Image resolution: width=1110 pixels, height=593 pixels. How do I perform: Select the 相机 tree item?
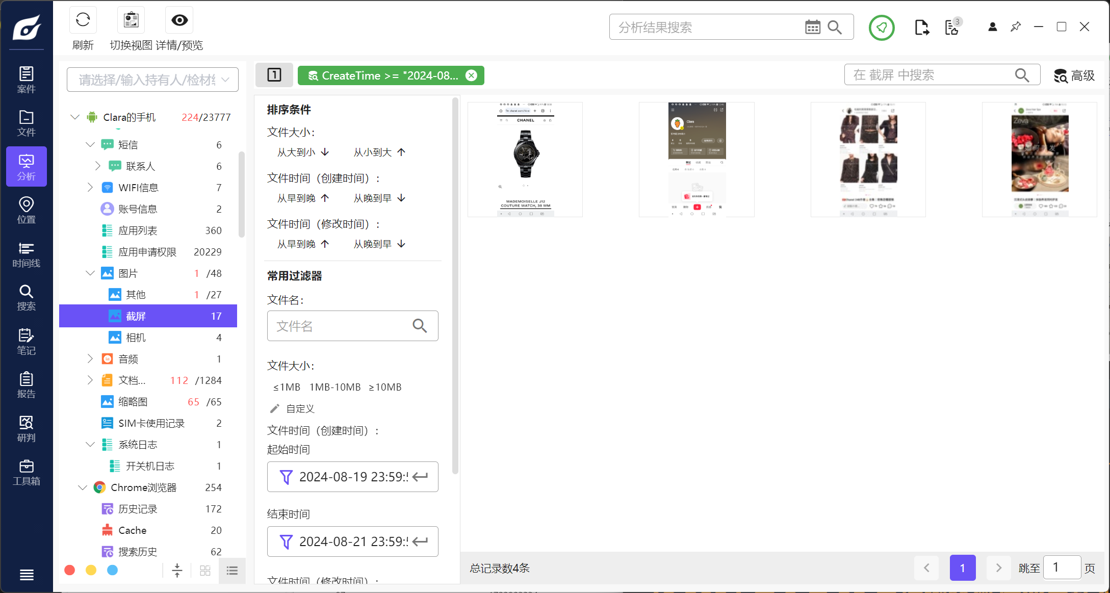(136, 338)
